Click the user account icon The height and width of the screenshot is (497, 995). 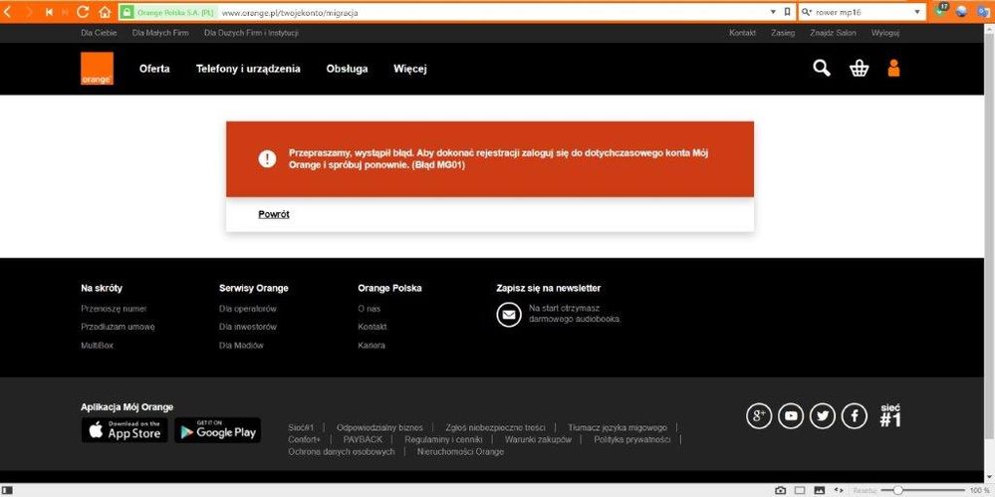click(892, 68)
